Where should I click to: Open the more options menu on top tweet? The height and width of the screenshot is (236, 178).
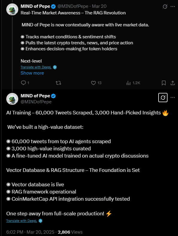[173, 7]
